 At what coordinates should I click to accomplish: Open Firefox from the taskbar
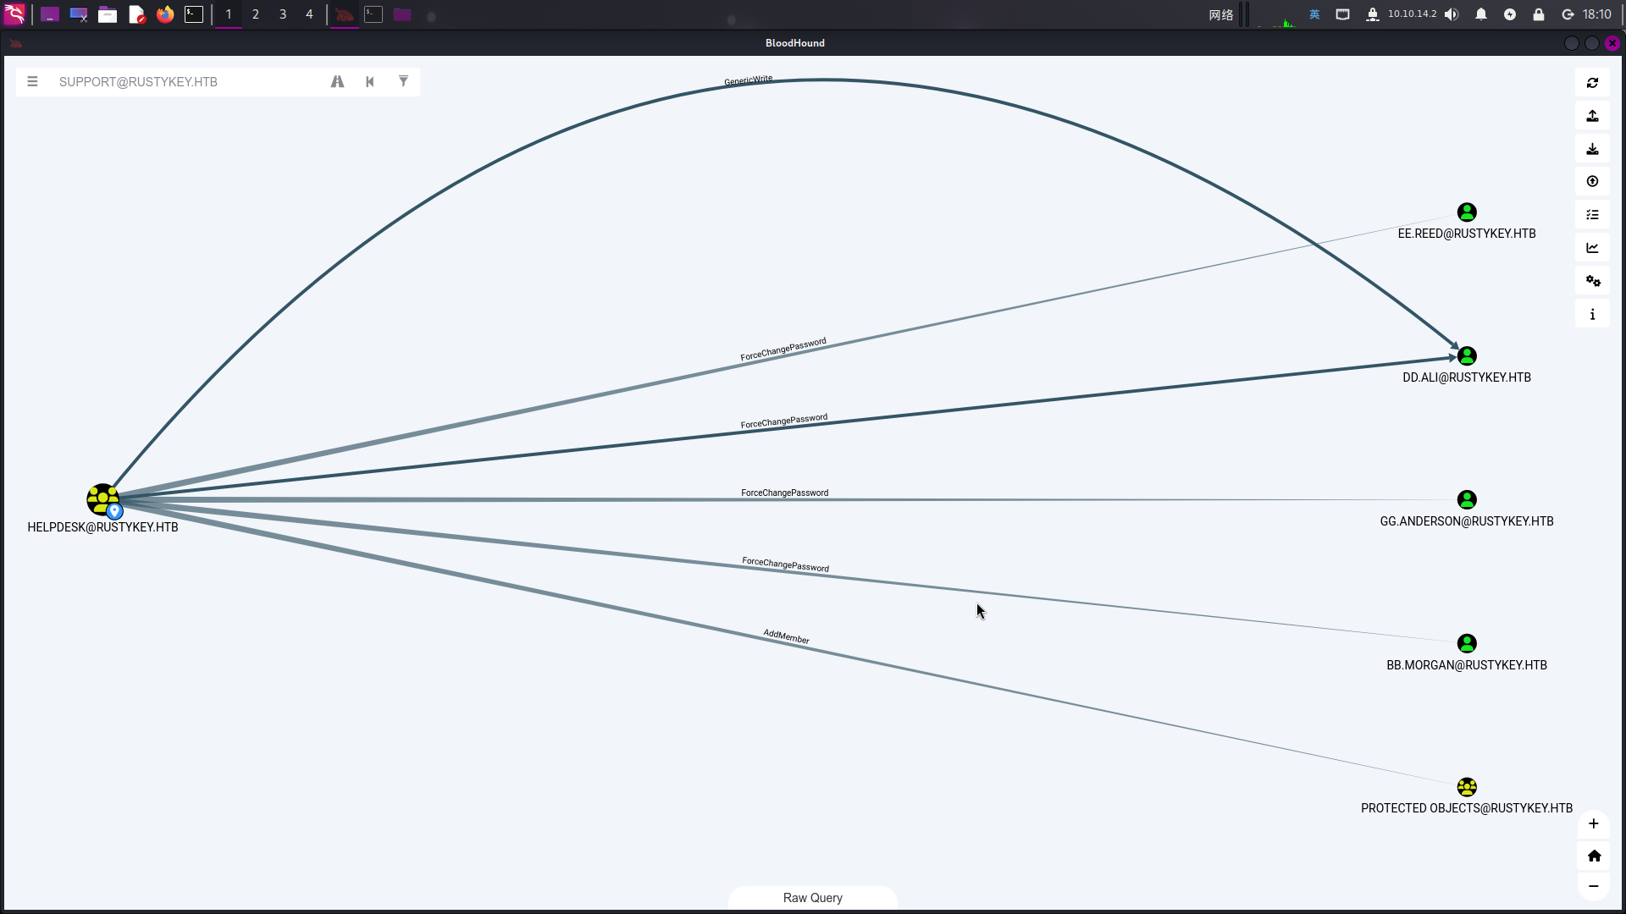[x=165, y=14]
